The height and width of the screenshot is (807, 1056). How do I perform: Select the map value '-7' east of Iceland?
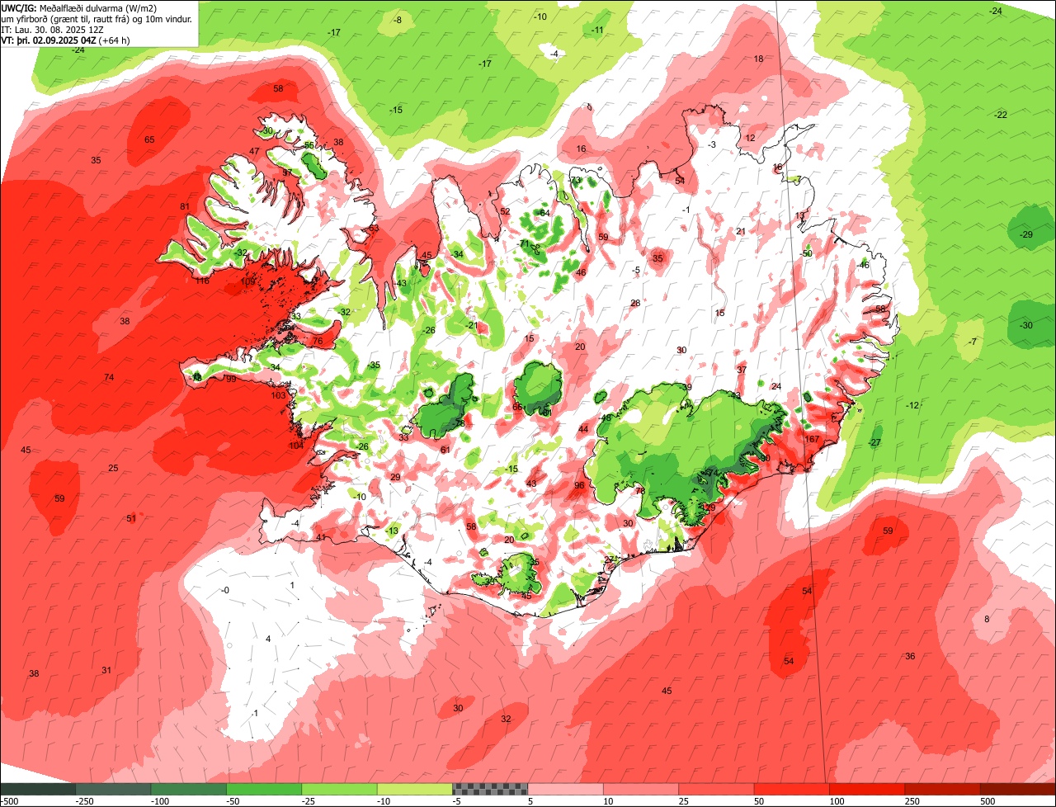tap(973, 342)
